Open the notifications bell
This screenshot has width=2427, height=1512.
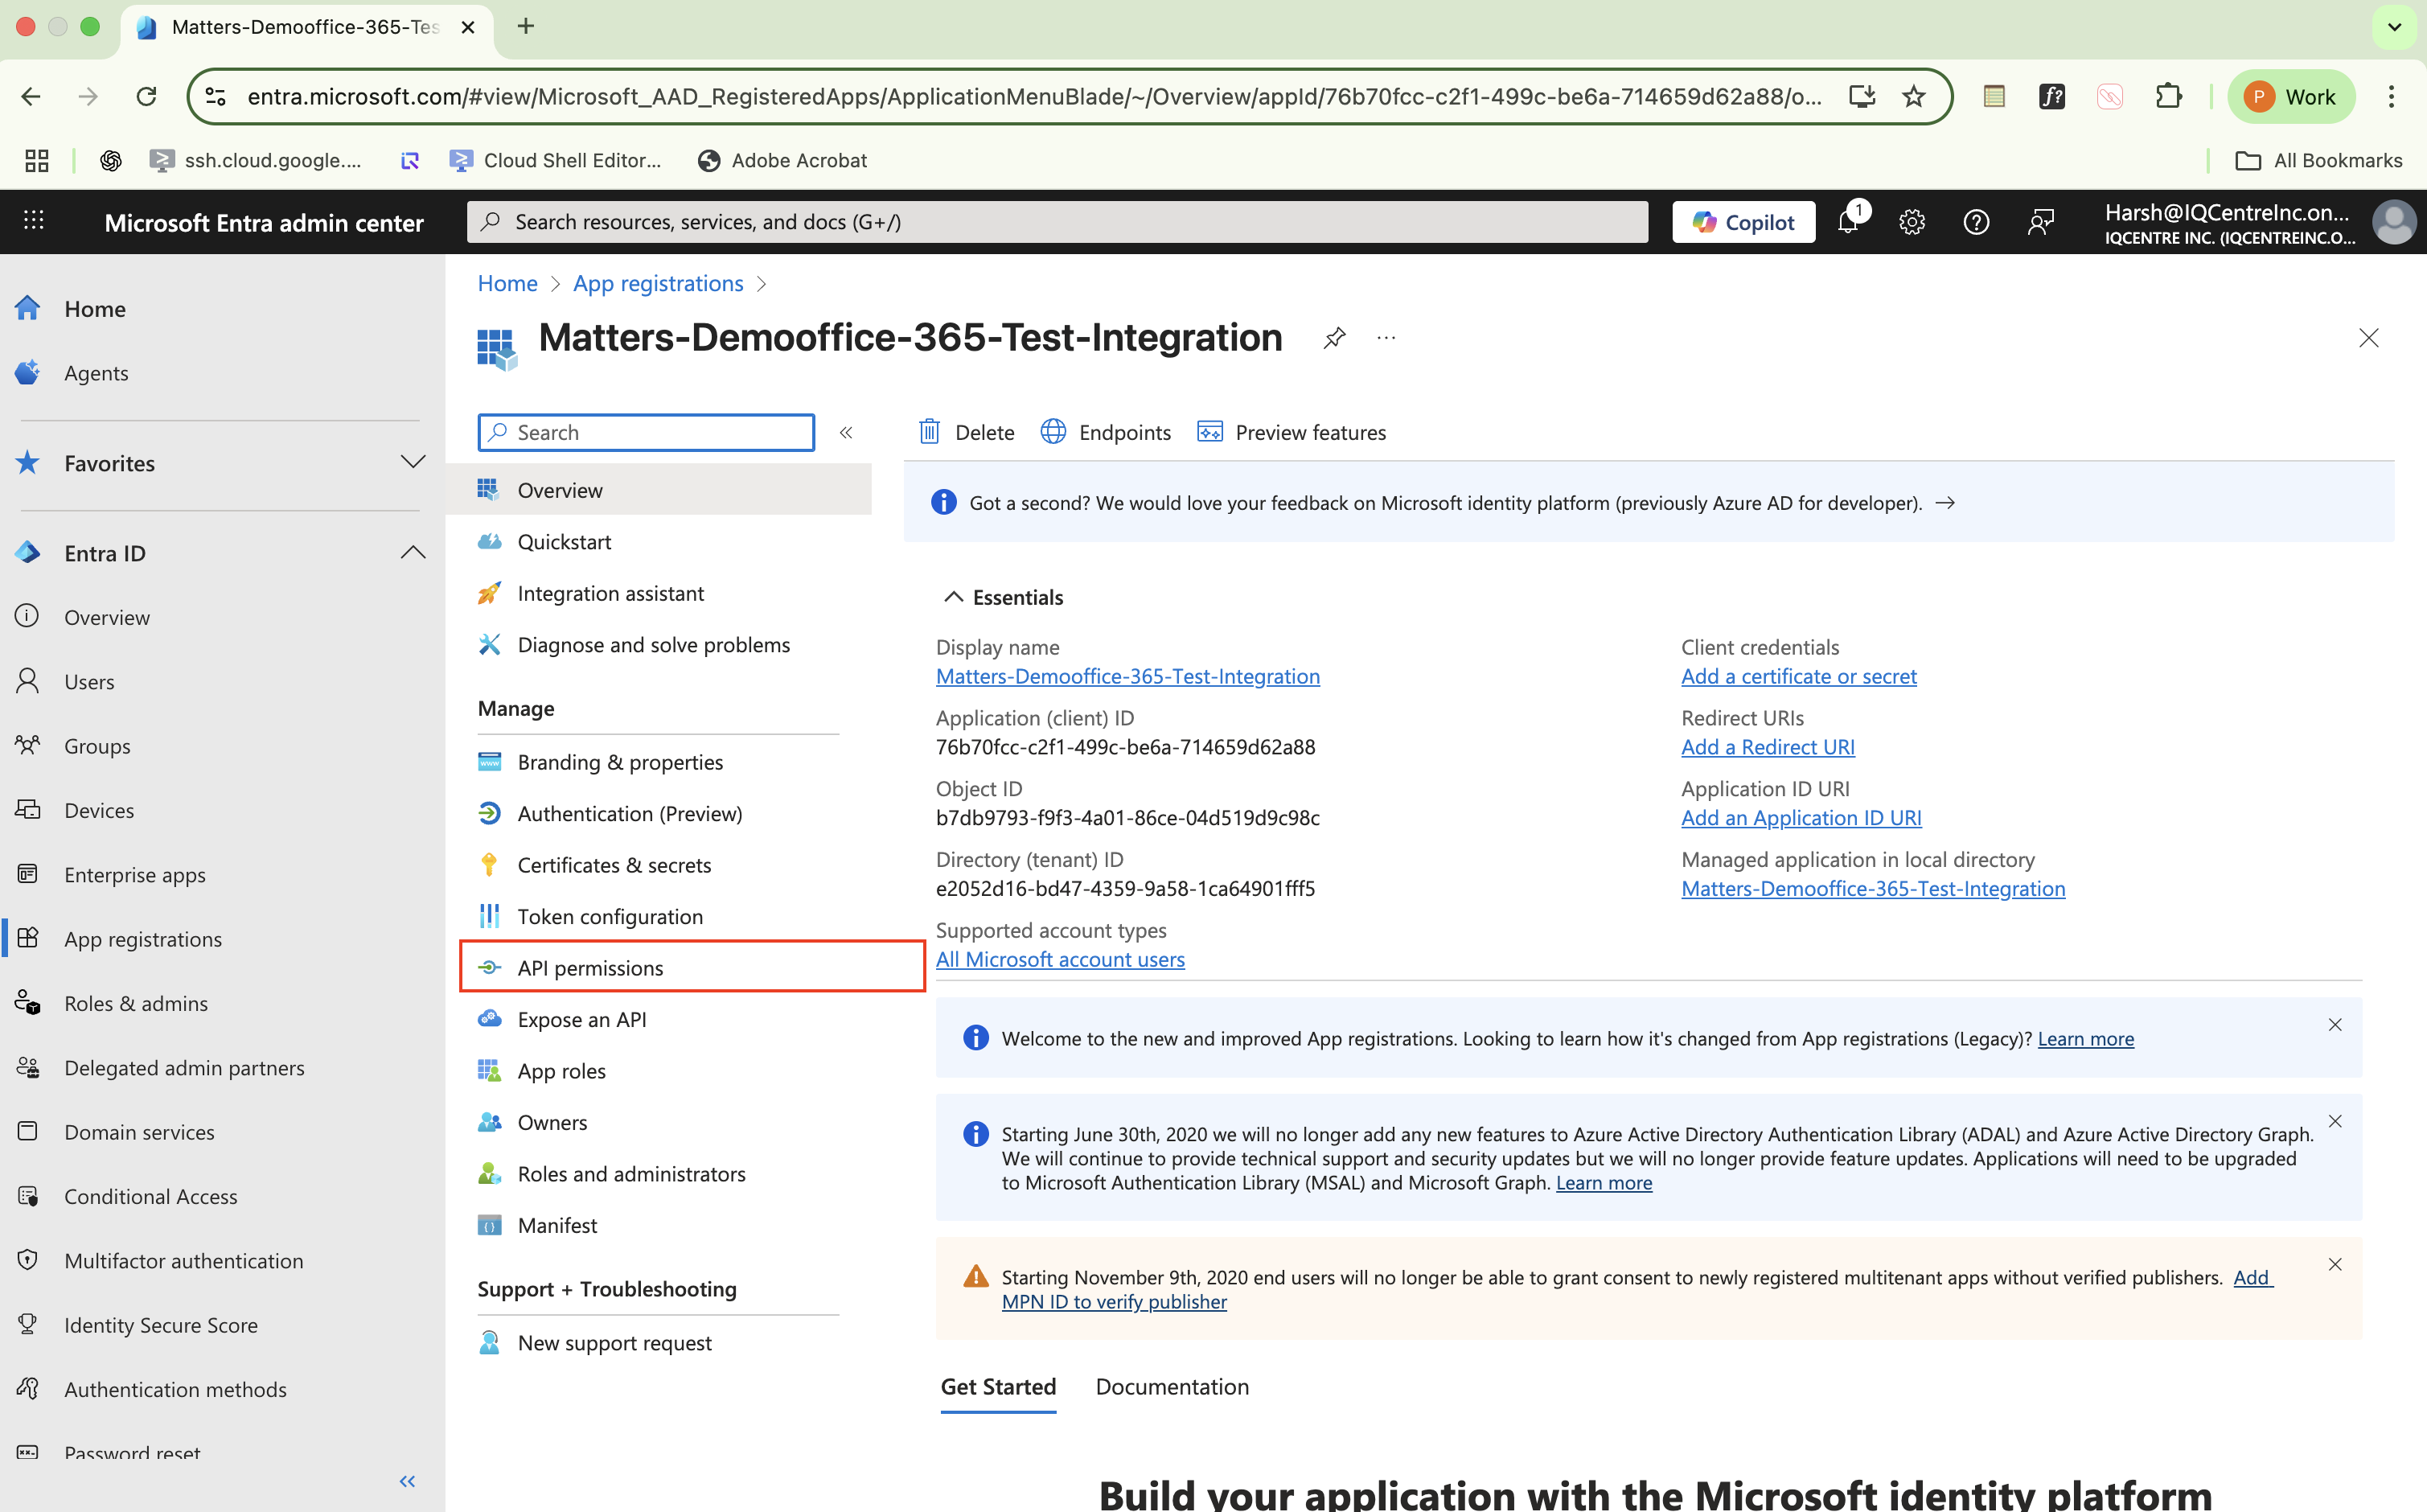(x=1848, y=221)
